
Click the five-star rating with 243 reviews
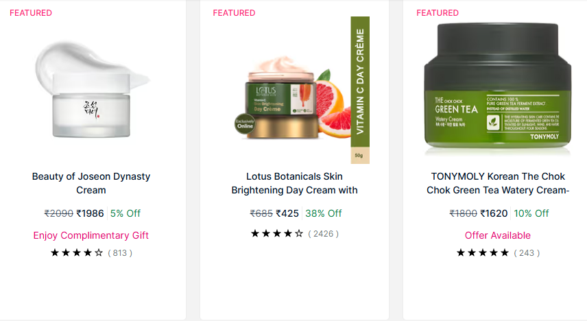tap(483, 253)
